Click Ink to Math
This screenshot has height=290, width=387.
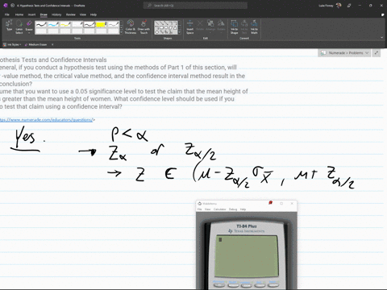[254, 27]
